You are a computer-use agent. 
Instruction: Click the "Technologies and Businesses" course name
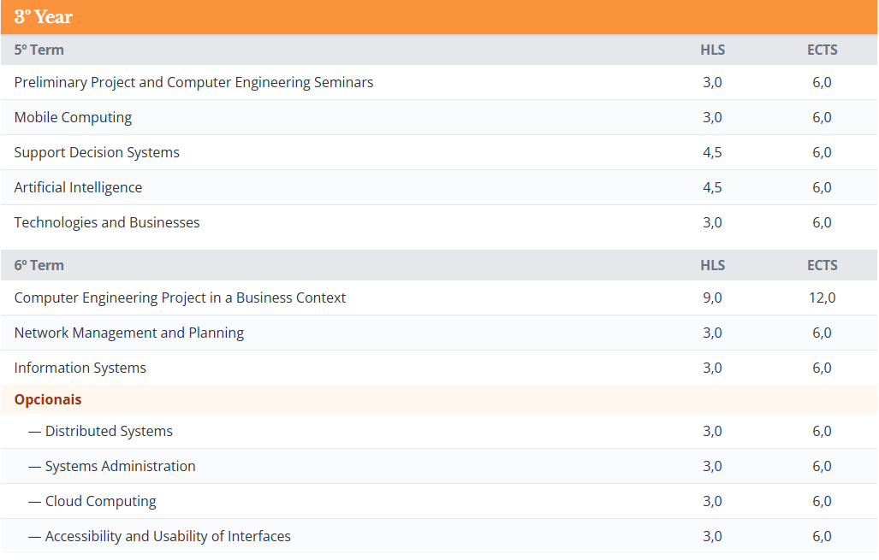pyautogui.click(x=106, y=222)
